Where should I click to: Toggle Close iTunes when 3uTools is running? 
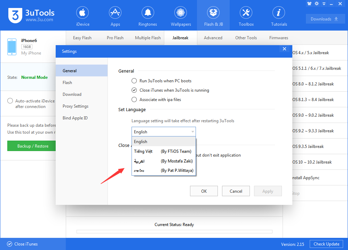tap(134, 90)
